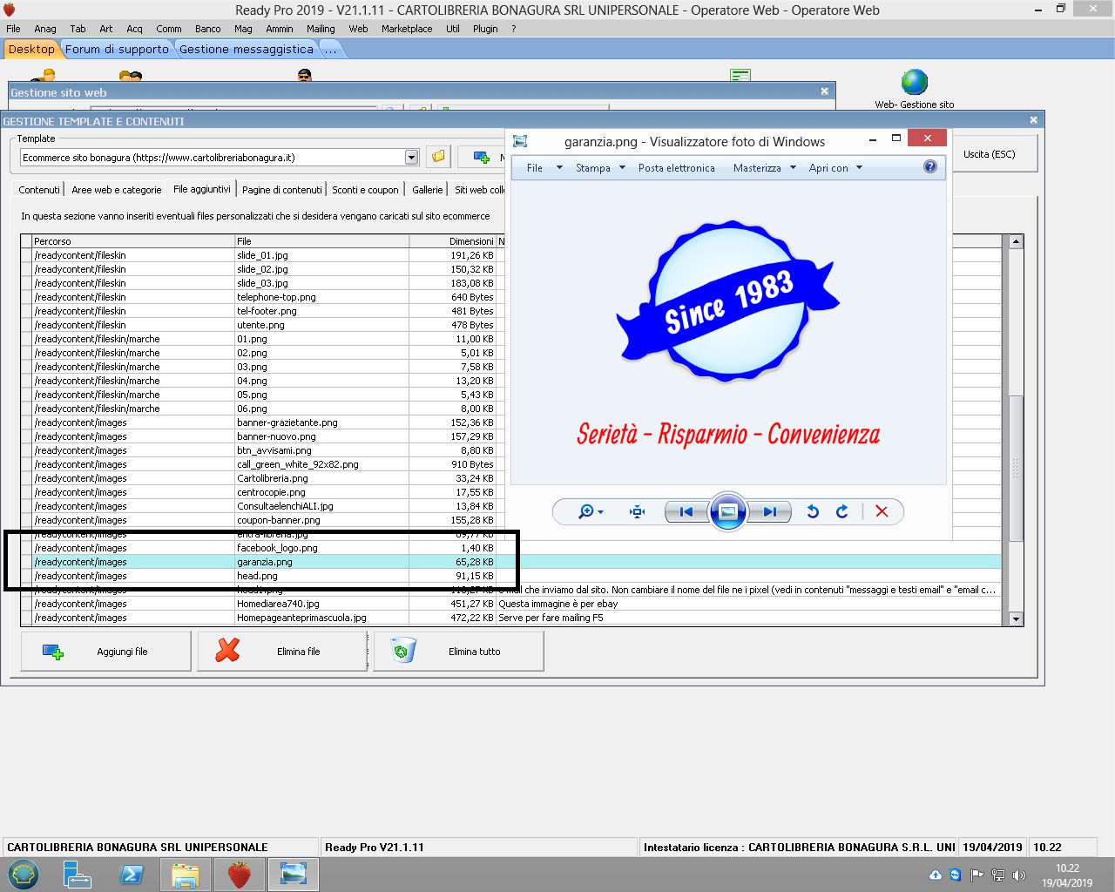Click the network tray icon
The height and width of the screenshot is (892, 1115).
pyautogui.click(x=997, y=875)
